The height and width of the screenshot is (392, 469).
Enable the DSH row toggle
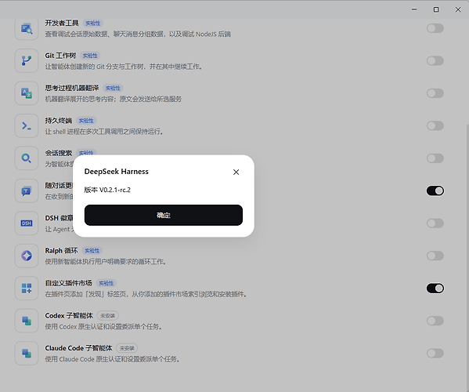click(435, 223)
